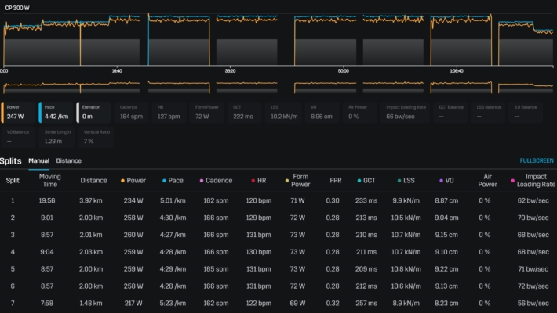
Task: Toggle the Power metric tile
Action: click(x=20, y=112)
